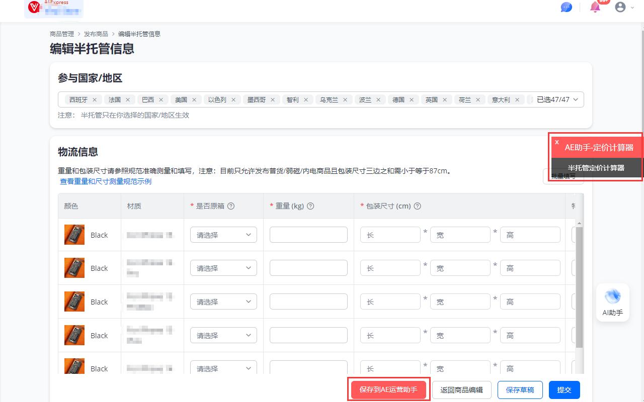Viewport: 644px width, 402px height.
Task: Click the help icon next to 包装尺寸 (cm)
Action: 417,206
